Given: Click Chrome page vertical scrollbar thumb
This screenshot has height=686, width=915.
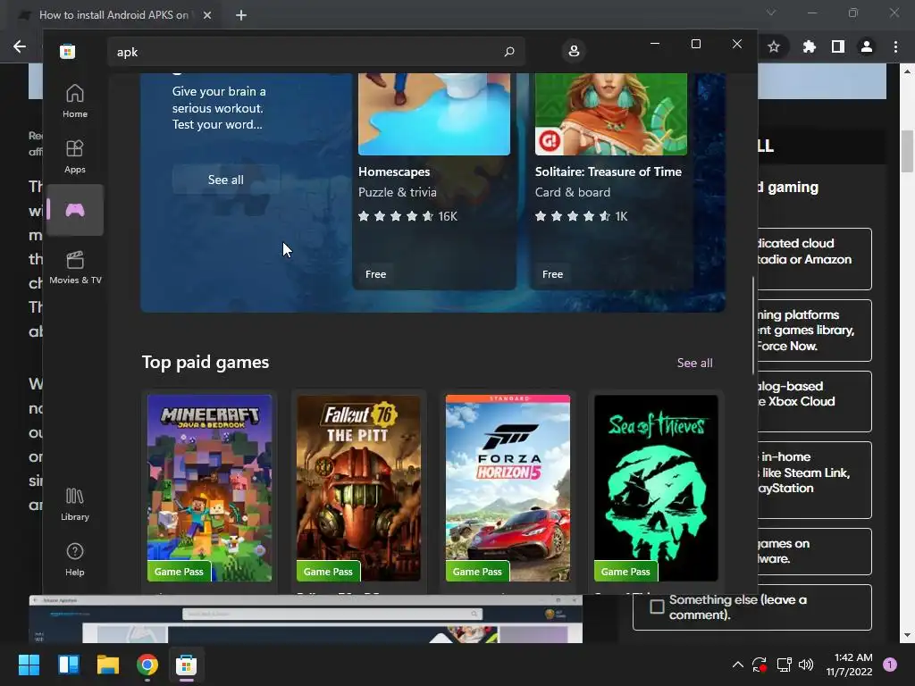Looking at the screenshot, I should (x=907, y=151).
